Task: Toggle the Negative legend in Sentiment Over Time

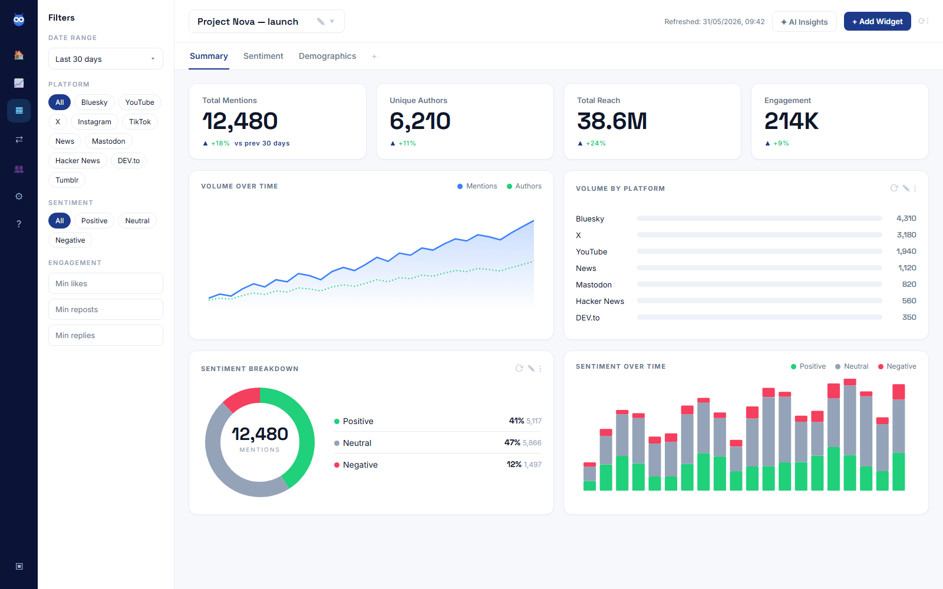Action: 897,366
